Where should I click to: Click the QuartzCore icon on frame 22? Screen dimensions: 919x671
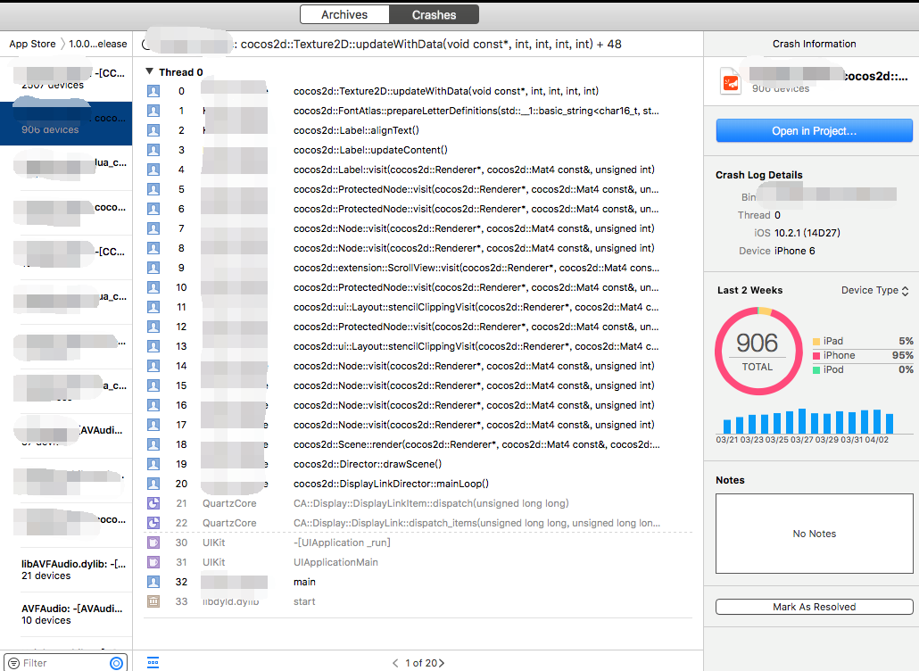[153, 523]
